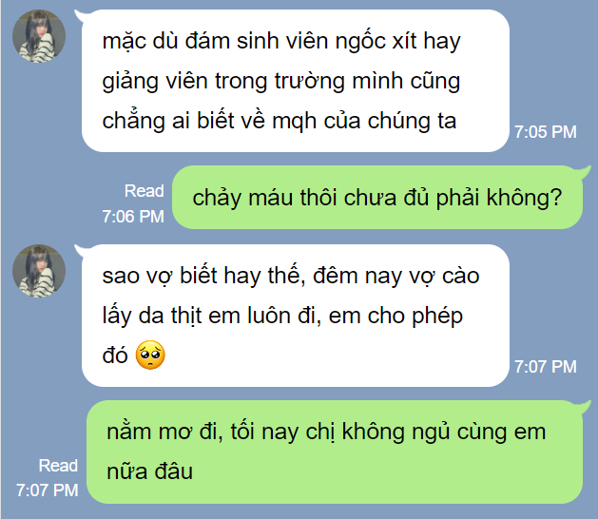Click the 7:06 PM timestamp
Viewport: 598px width, 519px height.
pyautogui.click(x=133, y=217)
